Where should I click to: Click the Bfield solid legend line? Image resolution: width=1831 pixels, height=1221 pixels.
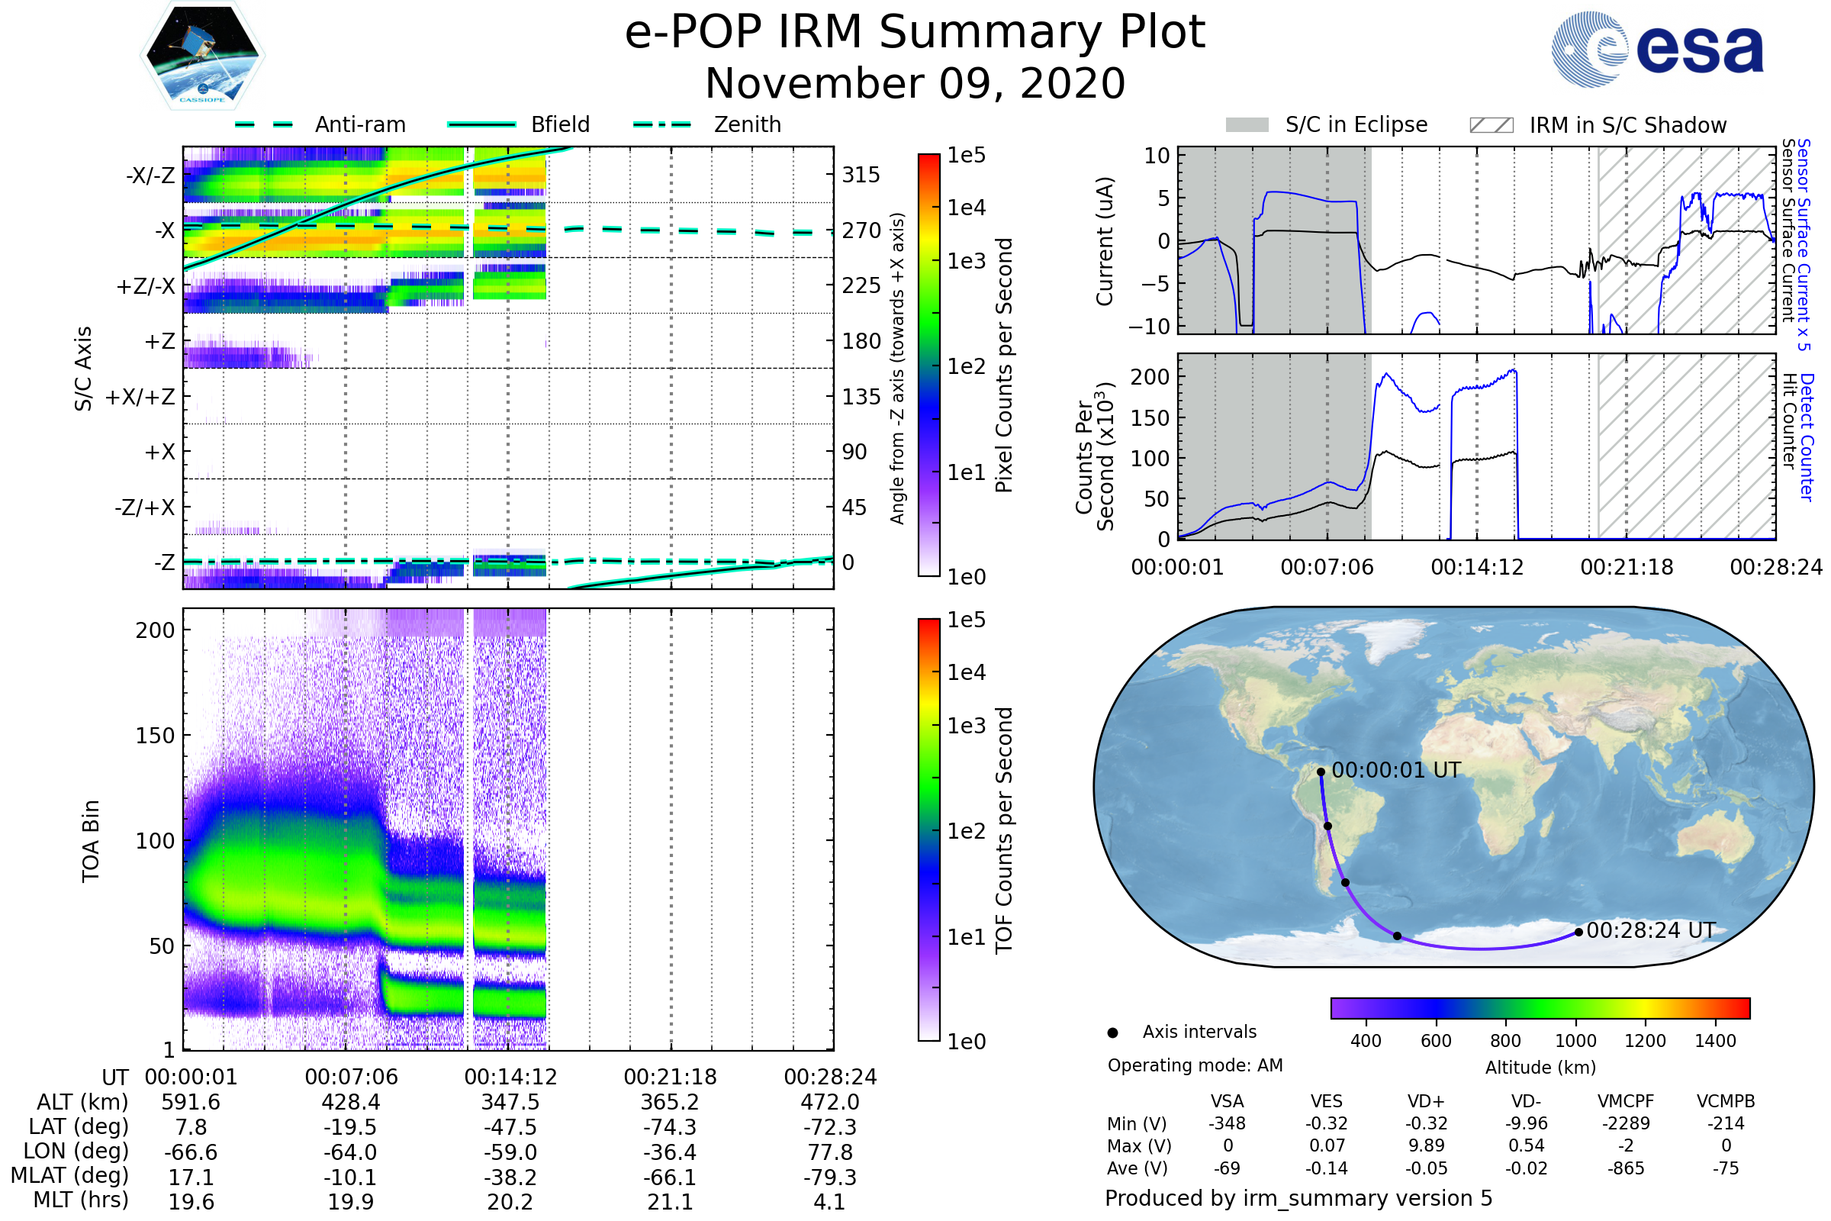click(x=481, y=124)
